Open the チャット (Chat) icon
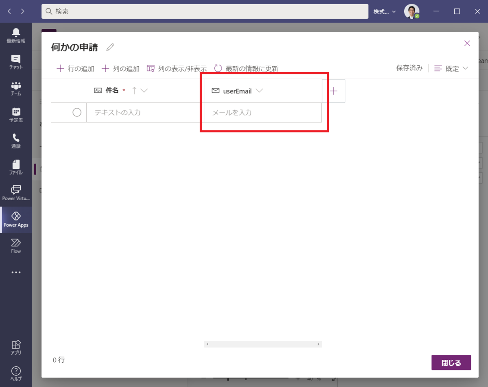Viewport: 488px width, 387px height. tap(16, 61)
